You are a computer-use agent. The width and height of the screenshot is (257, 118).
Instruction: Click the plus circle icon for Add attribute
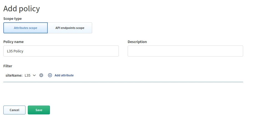50,75
